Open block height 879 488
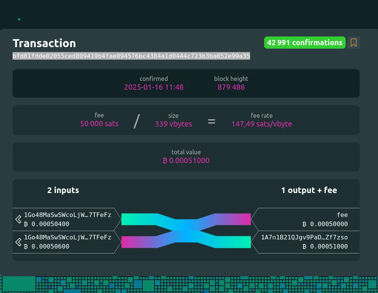The width and height of the screenshot is (378, 293). (x=231, y=87)
